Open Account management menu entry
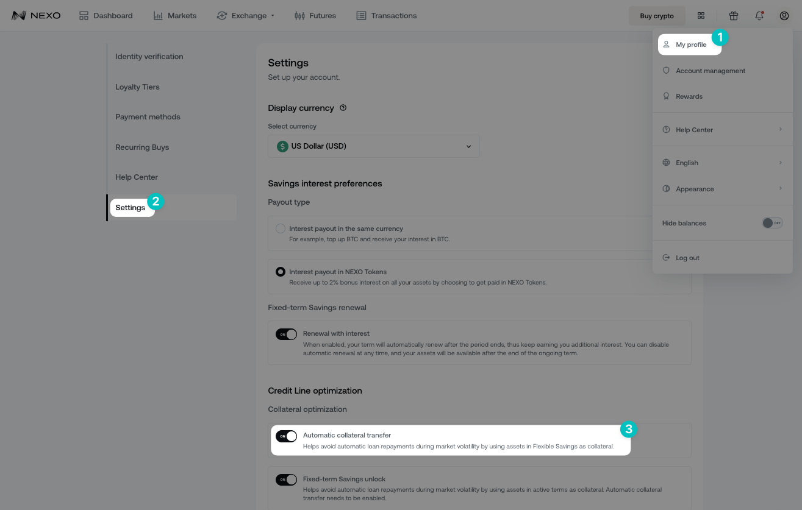Image resolution: width=802 pixels, height=510 pixels. point(710,71)
